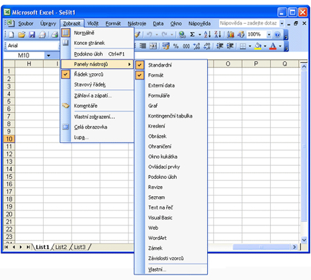This screenshot has width=311, height=280.
Task: Enable the Visual Basic toolbar
Action: (x=171, y=218)
